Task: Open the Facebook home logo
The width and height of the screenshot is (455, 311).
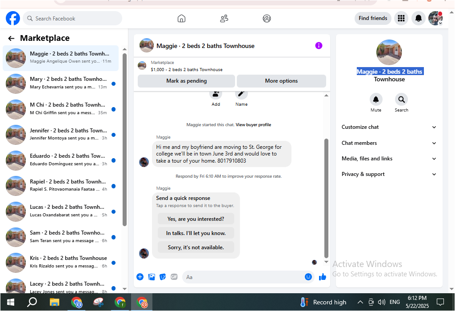Action: (x=13, y=18)
